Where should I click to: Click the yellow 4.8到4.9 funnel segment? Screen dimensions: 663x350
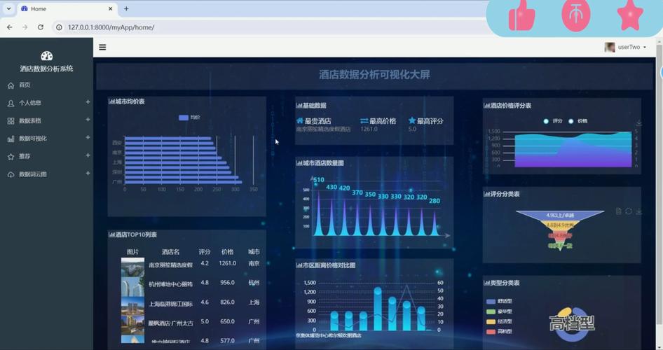560,225
